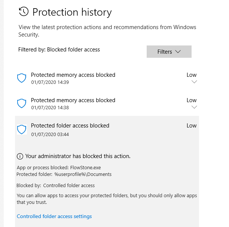Click the shield icon for the 14:39 event
The width and height of the screenshot is (229, 227).
point(22,78)
